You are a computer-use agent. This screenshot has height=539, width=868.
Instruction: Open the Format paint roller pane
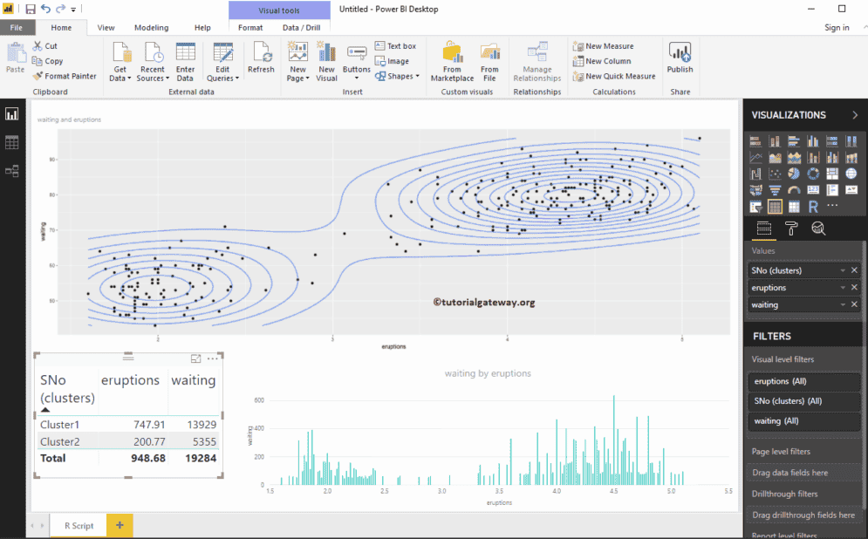coord(791,229)
